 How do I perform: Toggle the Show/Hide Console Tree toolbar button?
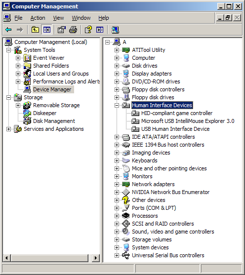point(47,30)
